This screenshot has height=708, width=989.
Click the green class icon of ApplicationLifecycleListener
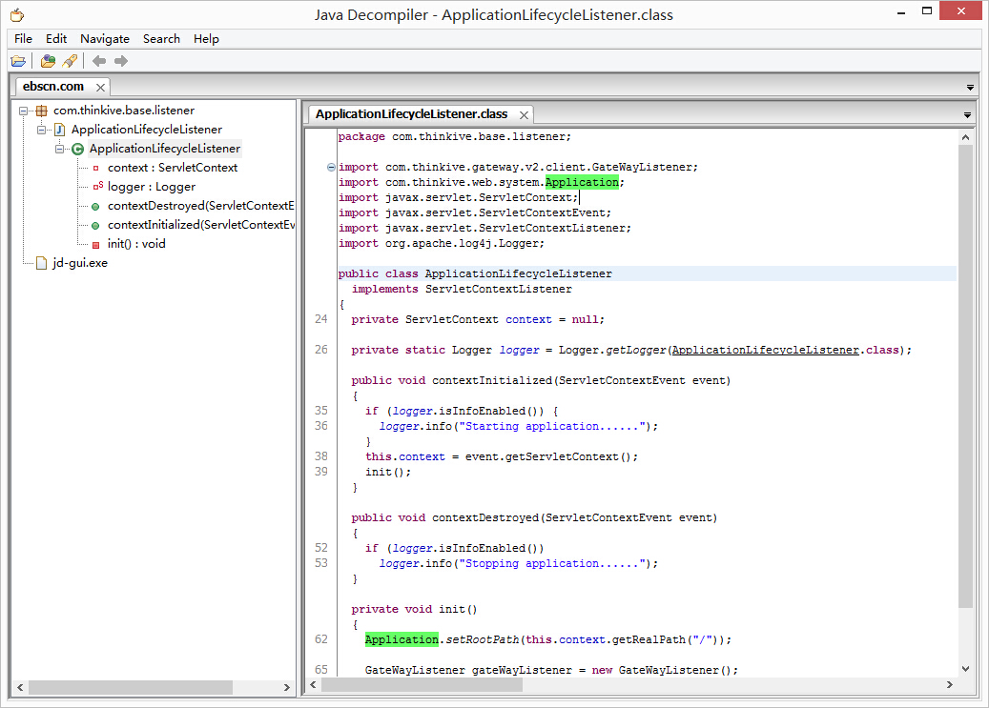[77, 150]
